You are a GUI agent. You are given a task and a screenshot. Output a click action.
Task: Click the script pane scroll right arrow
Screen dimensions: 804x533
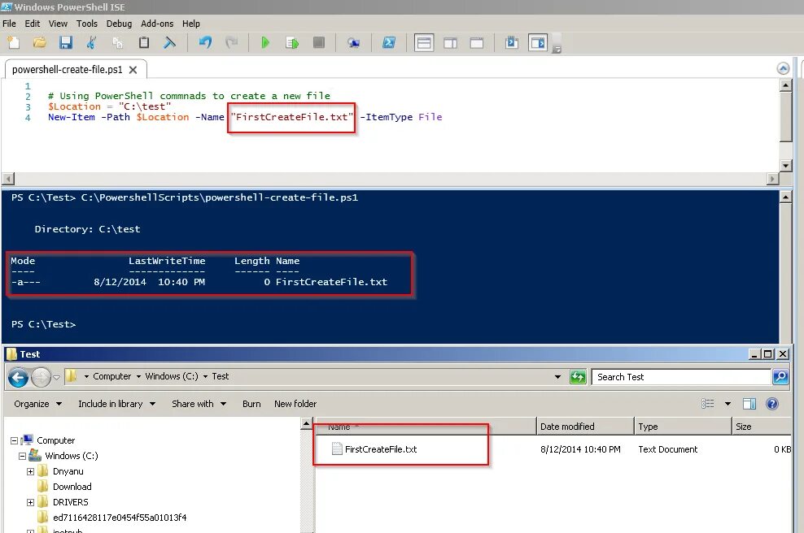coord(773,179)
